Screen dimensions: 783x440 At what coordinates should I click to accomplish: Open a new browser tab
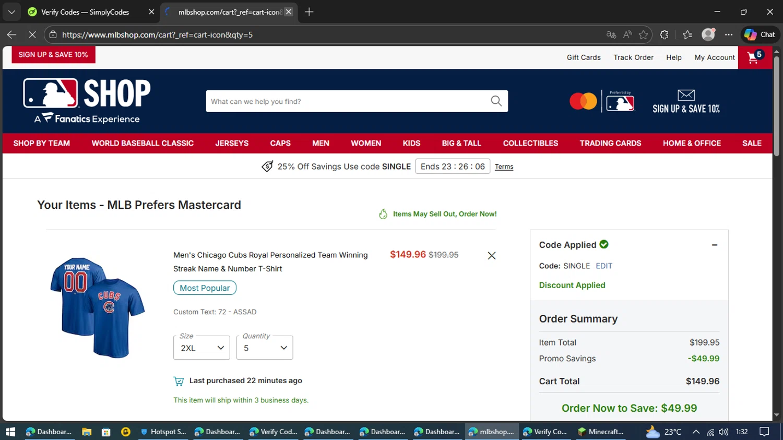pyautogui.click(x=309, y=11)
